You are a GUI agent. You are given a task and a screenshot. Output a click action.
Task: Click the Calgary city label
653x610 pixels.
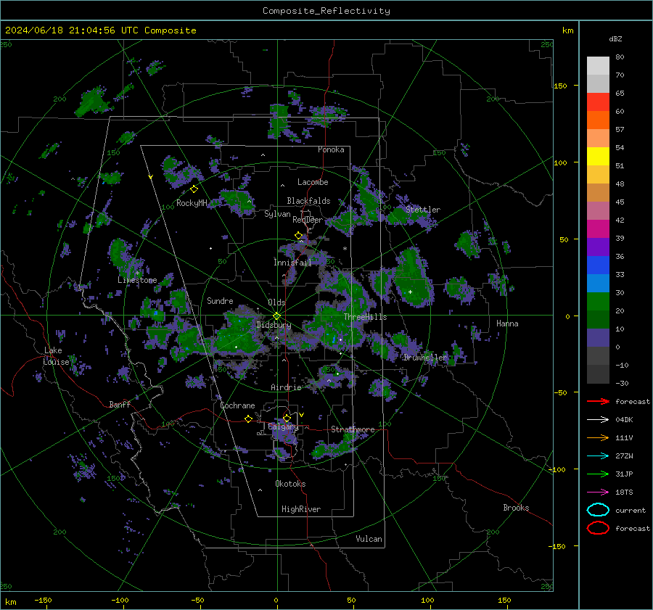click(x=283, y=426)
